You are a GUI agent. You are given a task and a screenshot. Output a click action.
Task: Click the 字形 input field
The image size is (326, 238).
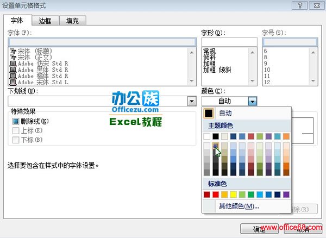[x=229, y=42]
